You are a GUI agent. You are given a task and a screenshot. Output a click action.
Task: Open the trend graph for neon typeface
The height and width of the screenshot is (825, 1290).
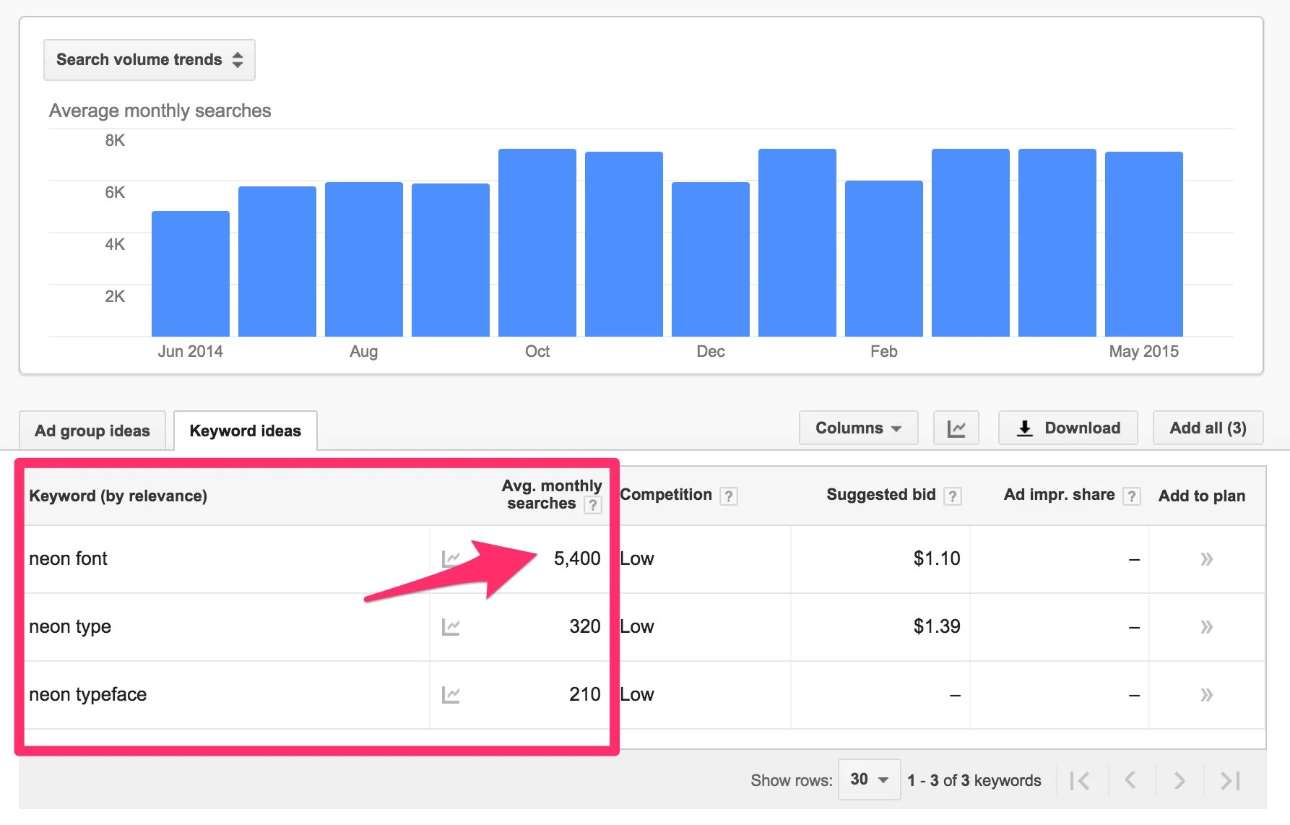(451, 695)
